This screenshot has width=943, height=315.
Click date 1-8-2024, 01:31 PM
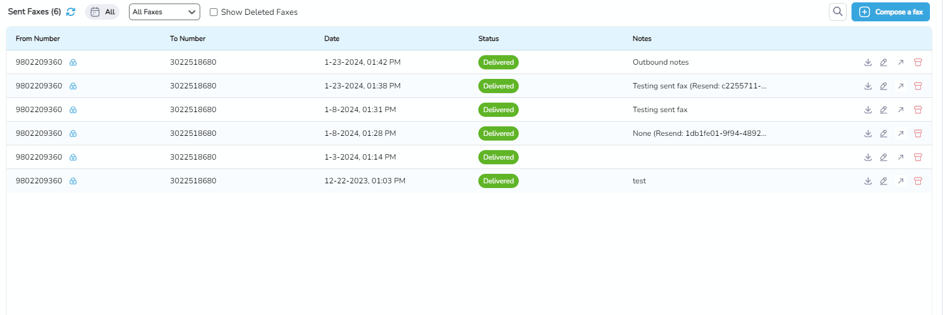click(x=360, y=110)
